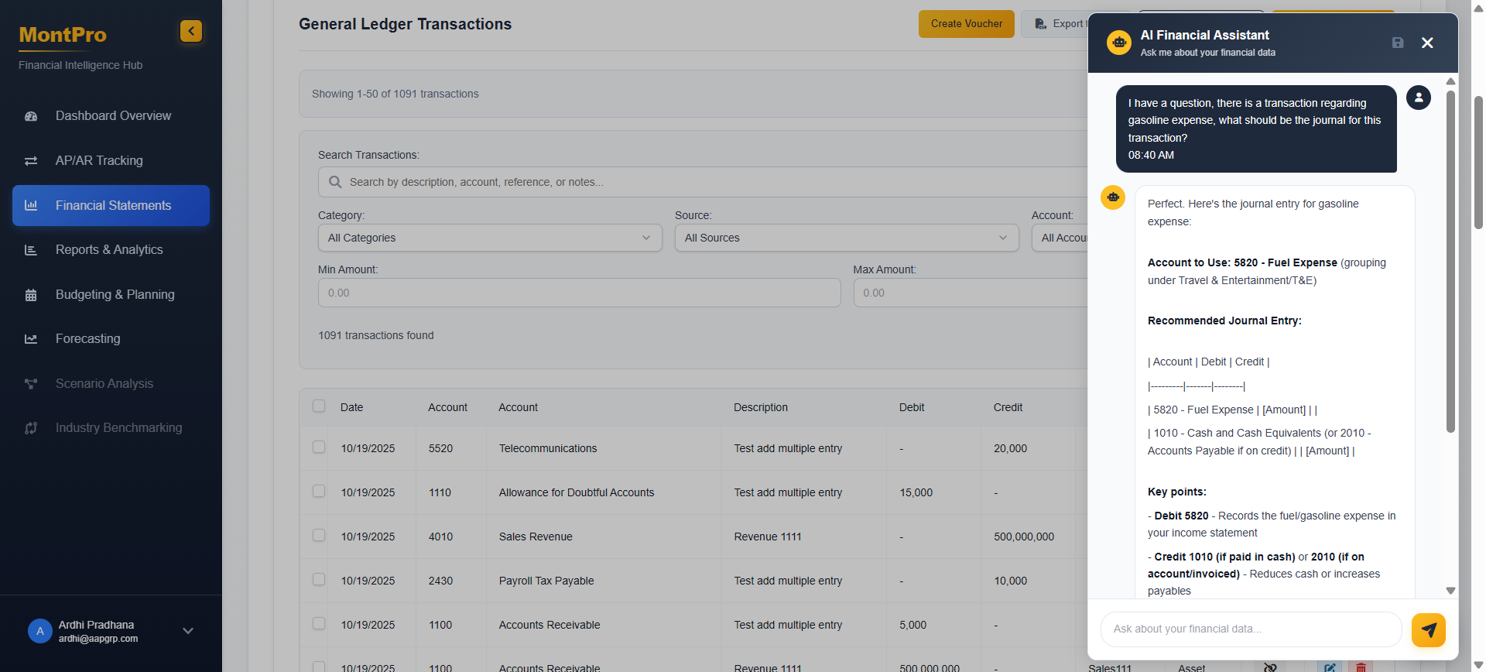Click the search magnifier icon
Screen dimensions: 1486x672
point(335,182)
